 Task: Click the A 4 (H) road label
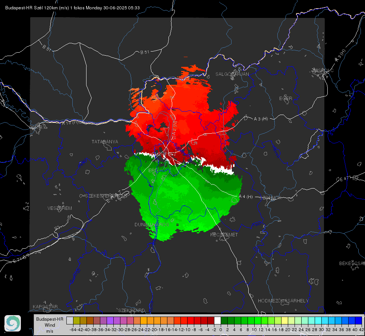click(x=246, y=197)
